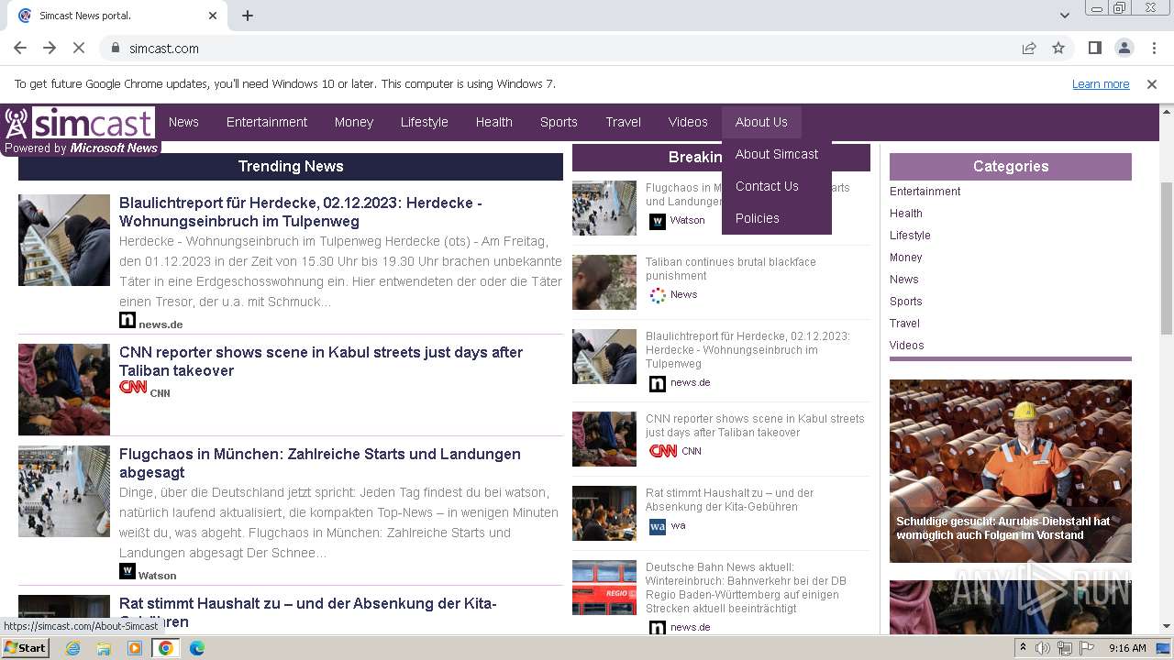
Task: Open the Chrome side panel icon
Action: coord(1094,48)
